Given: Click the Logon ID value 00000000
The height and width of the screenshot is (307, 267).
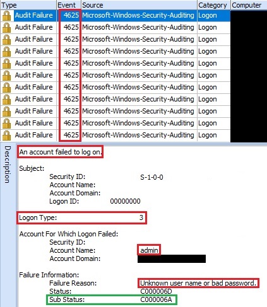Looking at the screenshot, I should click(125, 201).
